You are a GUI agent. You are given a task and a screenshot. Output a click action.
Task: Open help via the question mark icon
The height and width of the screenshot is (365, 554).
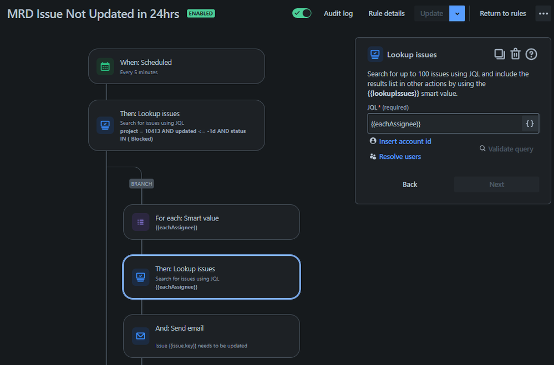531,54
